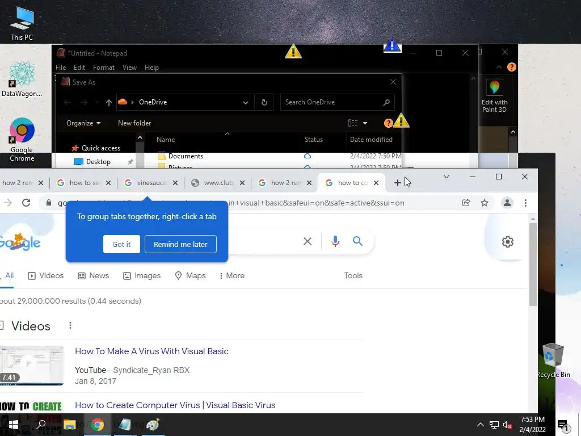This screenshot has width=581, height=436.
Task: Bookmark this page with star icon
Action: 485,203
